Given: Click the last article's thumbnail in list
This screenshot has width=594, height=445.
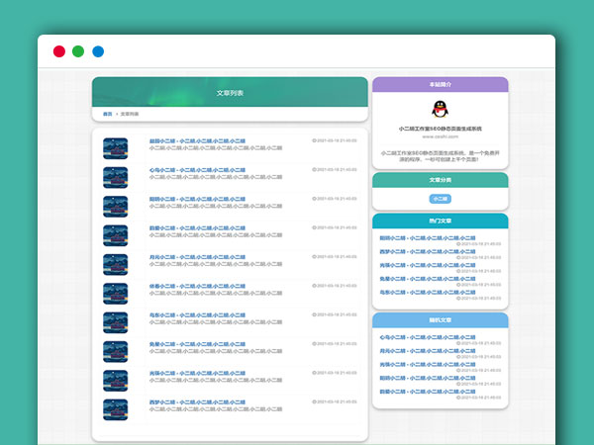Looking at the screenshot, I should [x=115, y=409].
